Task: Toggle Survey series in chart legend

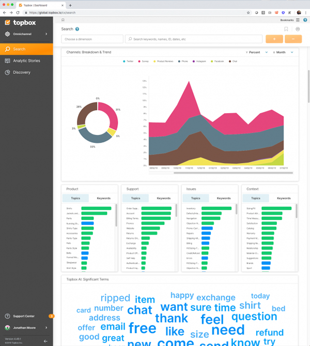Action: coord(146,61)
